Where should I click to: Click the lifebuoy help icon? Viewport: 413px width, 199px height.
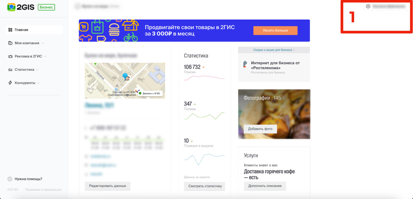point(10,179)
